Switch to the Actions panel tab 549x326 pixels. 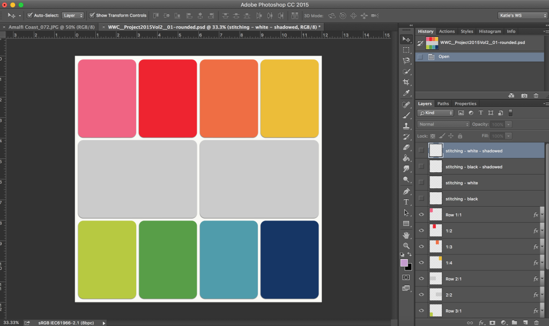click(x=447, y=31)
